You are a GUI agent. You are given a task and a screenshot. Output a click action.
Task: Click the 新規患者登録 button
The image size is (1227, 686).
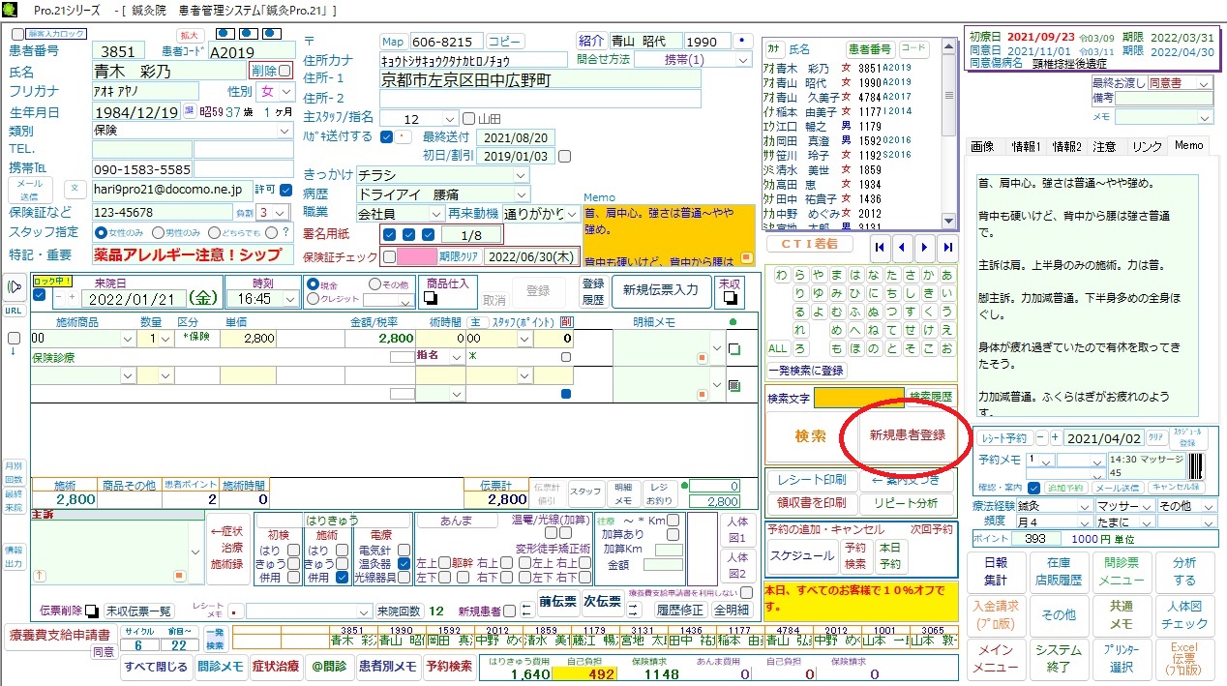907,434
